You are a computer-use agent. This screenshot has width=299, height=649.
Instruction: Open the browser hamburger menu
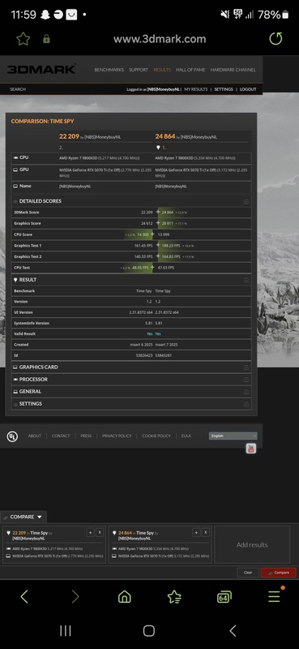coord(274,596)
